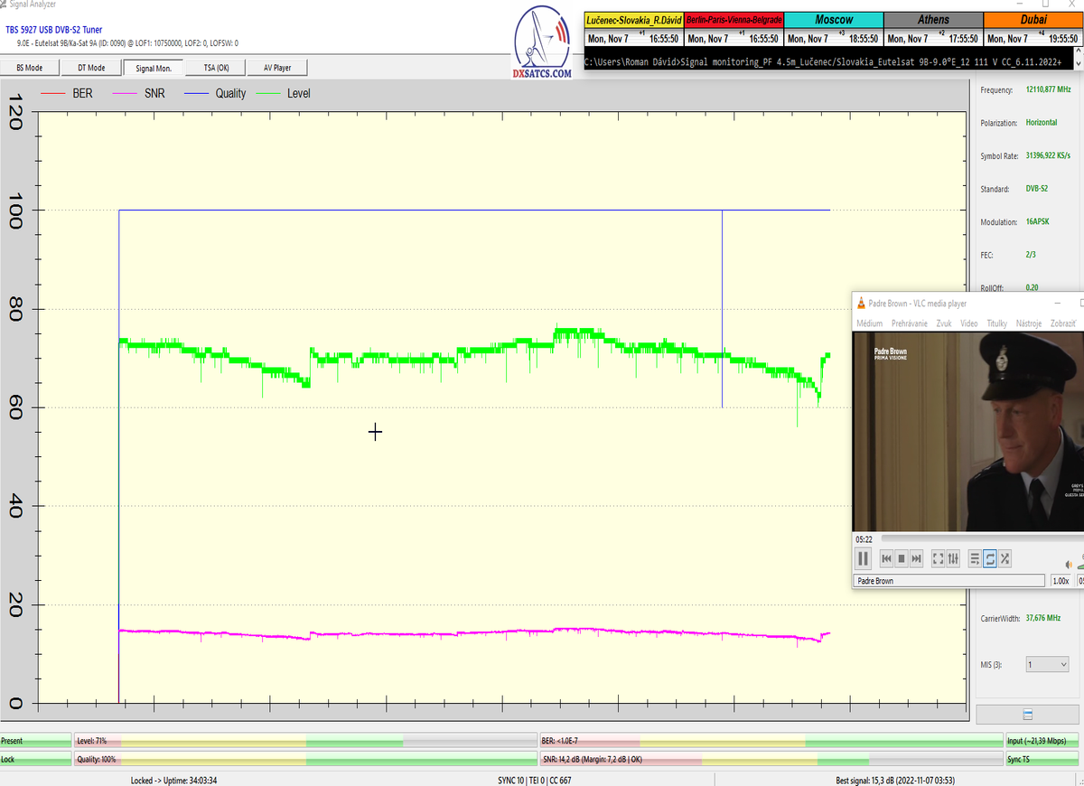This screenshot has height=786, width=1084.
Task: Skip to next media in VLC
Action: coord(917,558)
